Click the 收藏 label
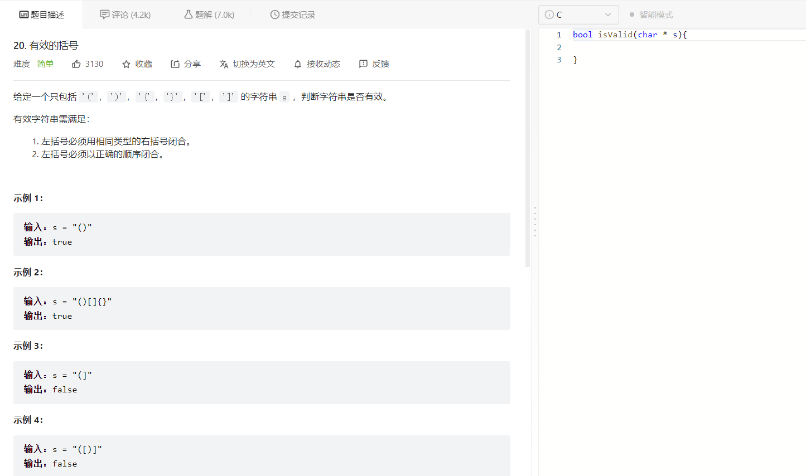This screenshot has height=476, width=806. (x=144, y=64)
